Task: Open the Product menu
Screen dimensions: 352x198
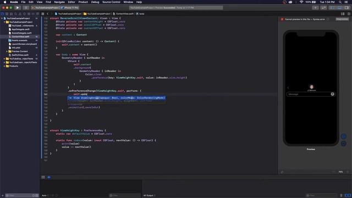Action: 83,2
